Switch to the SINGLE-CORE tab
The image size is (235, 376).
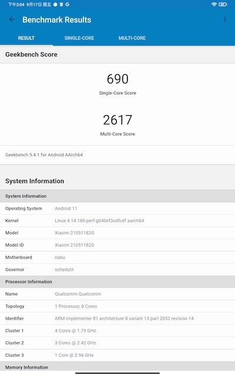tap(79, 38)
